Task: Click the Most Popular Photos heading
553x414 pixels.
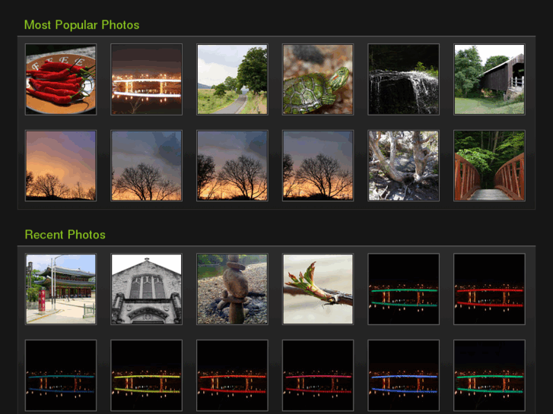Action: (x=82, y=25)
